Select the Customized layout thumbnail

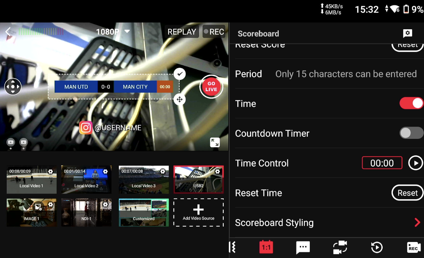pyautogui.click(x=144, y=212)
